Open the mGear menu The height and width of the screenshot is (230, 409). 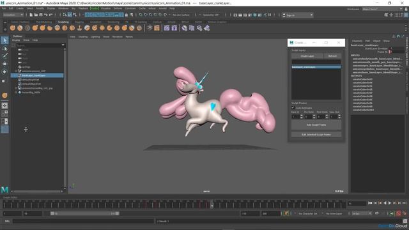152,8
